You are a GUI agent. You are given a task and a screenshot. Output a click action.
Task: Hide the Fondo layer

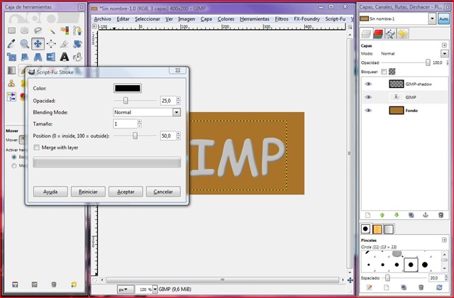tap(368, 111)
